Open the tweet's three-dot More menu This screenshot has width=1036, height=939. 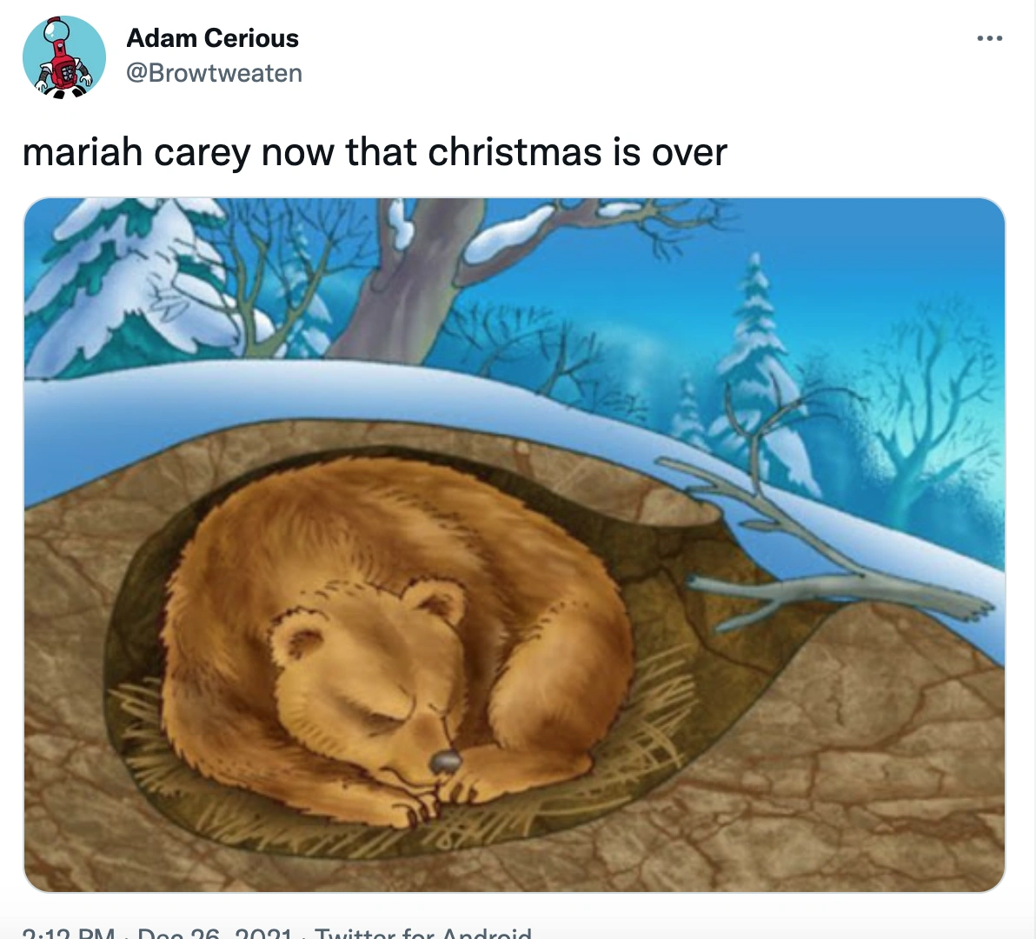(989, 39)
